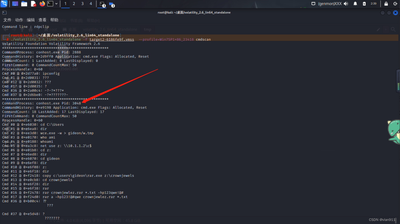This screenshot has width=400, height=224.
Task: Click the network connection tray icon
Action: point(314,4)
